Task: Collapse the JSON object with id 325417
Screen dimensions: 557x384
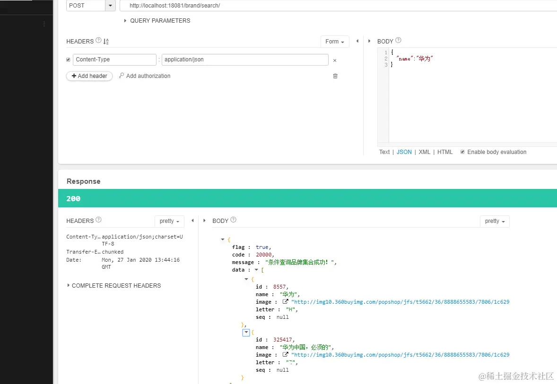Action: 246,333
